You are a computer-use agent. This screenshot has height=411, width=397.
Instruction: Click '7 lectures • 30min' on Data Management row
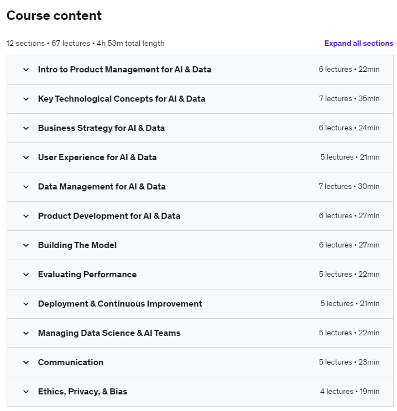349,187
